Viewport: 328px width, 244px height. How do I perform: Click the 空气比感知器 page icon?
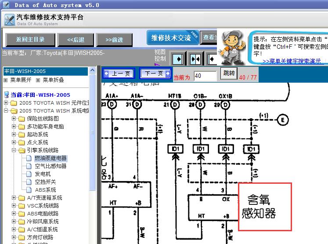tap(29, 166)
